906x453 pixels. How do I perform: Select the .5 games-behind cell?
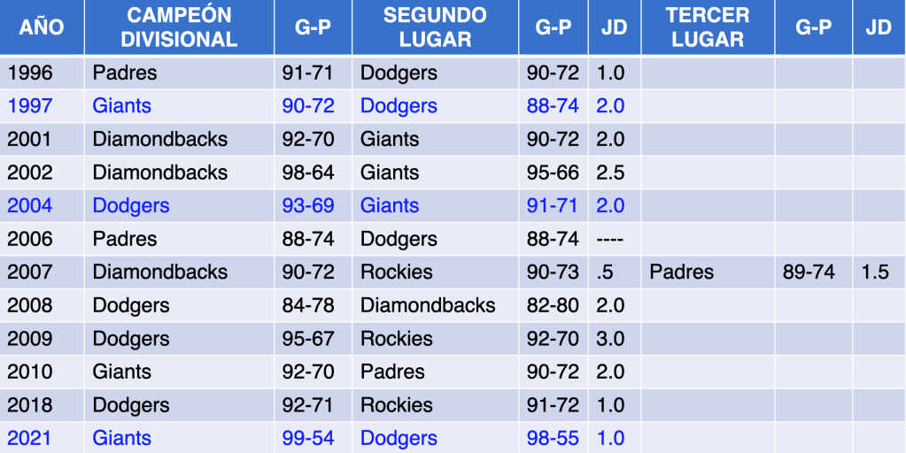[x=608, y=272]
